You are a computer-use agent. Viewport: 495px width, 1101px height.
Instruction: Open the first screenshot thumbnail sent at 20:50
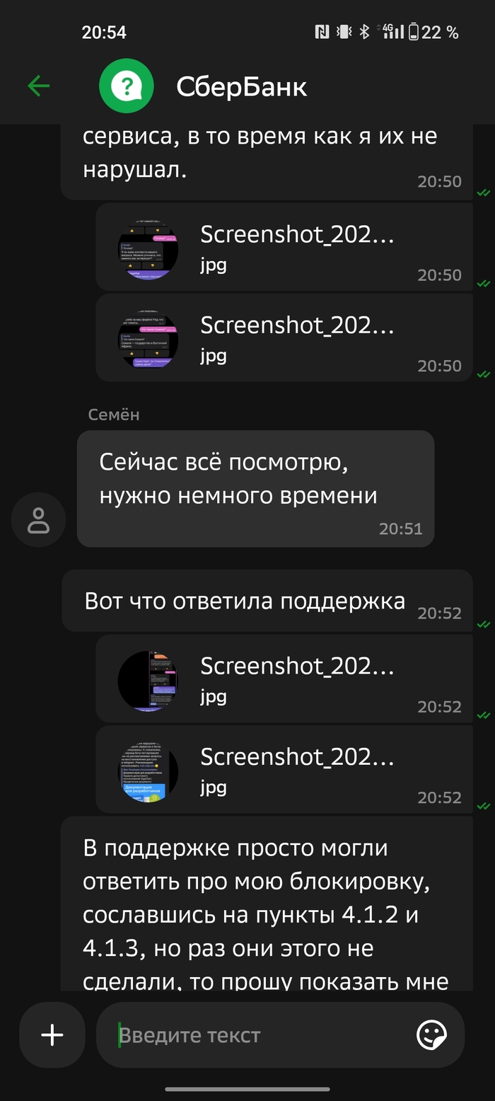148,247
